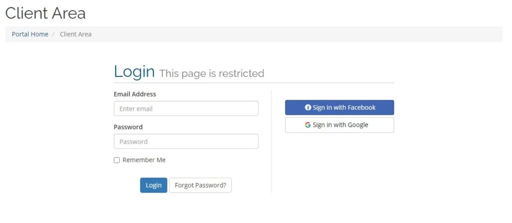Tick the Remember Me checkbox
Screen dimensions: 512x223
[117, 160]
